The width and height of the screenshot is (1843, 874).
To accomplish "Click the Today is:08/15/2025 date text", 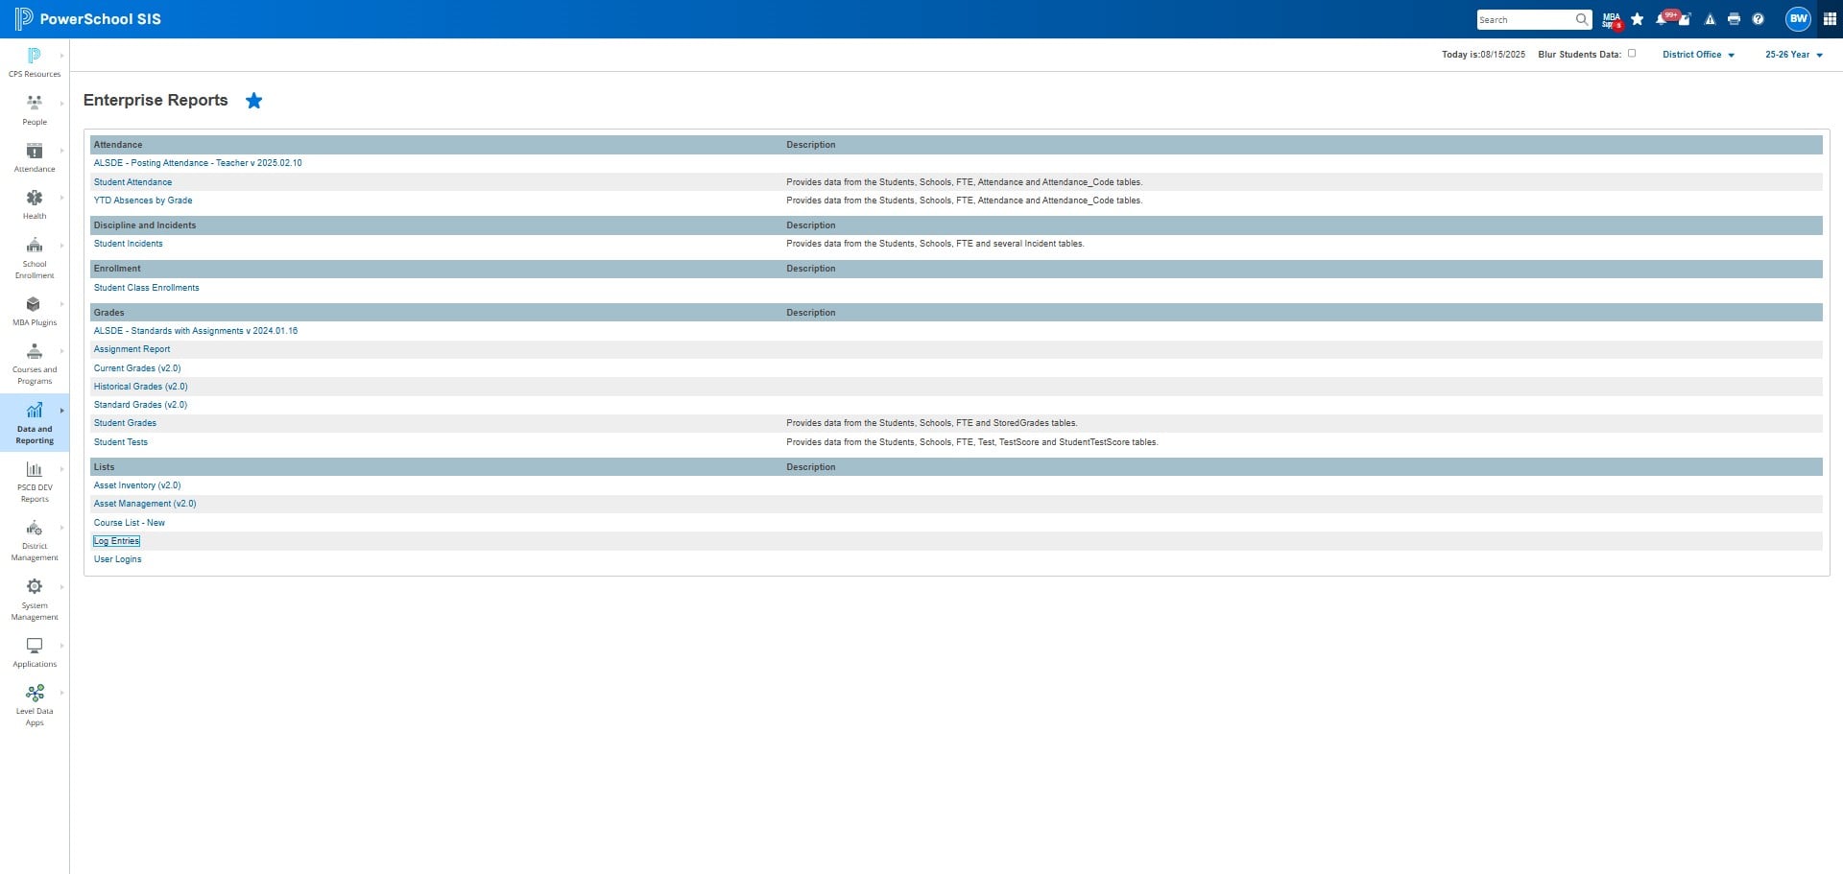I will pos(1483,55).
